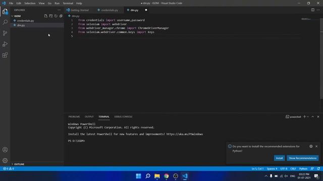Open the clock and date in taskbar
This screenshot has width=323, height=181.
pyautogui.click(x=304, y=176)
